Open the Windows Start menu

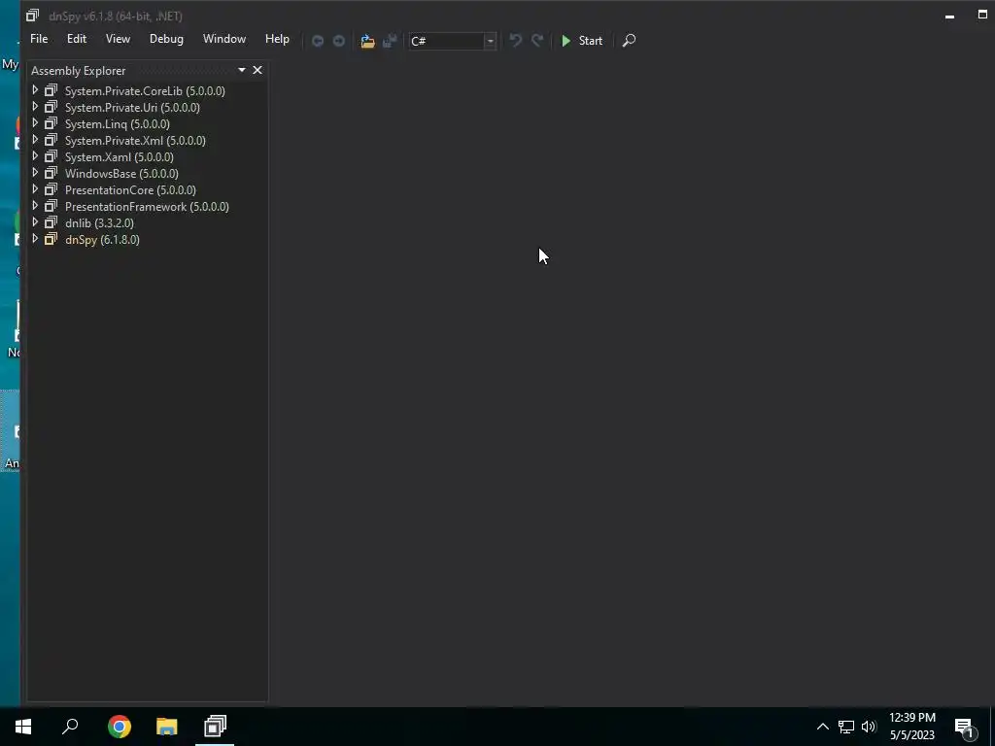[23, 727]
